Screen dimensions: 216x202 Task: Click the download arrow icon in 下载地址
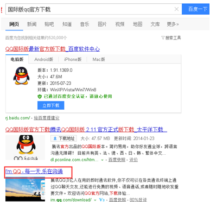tap(55, 138)
